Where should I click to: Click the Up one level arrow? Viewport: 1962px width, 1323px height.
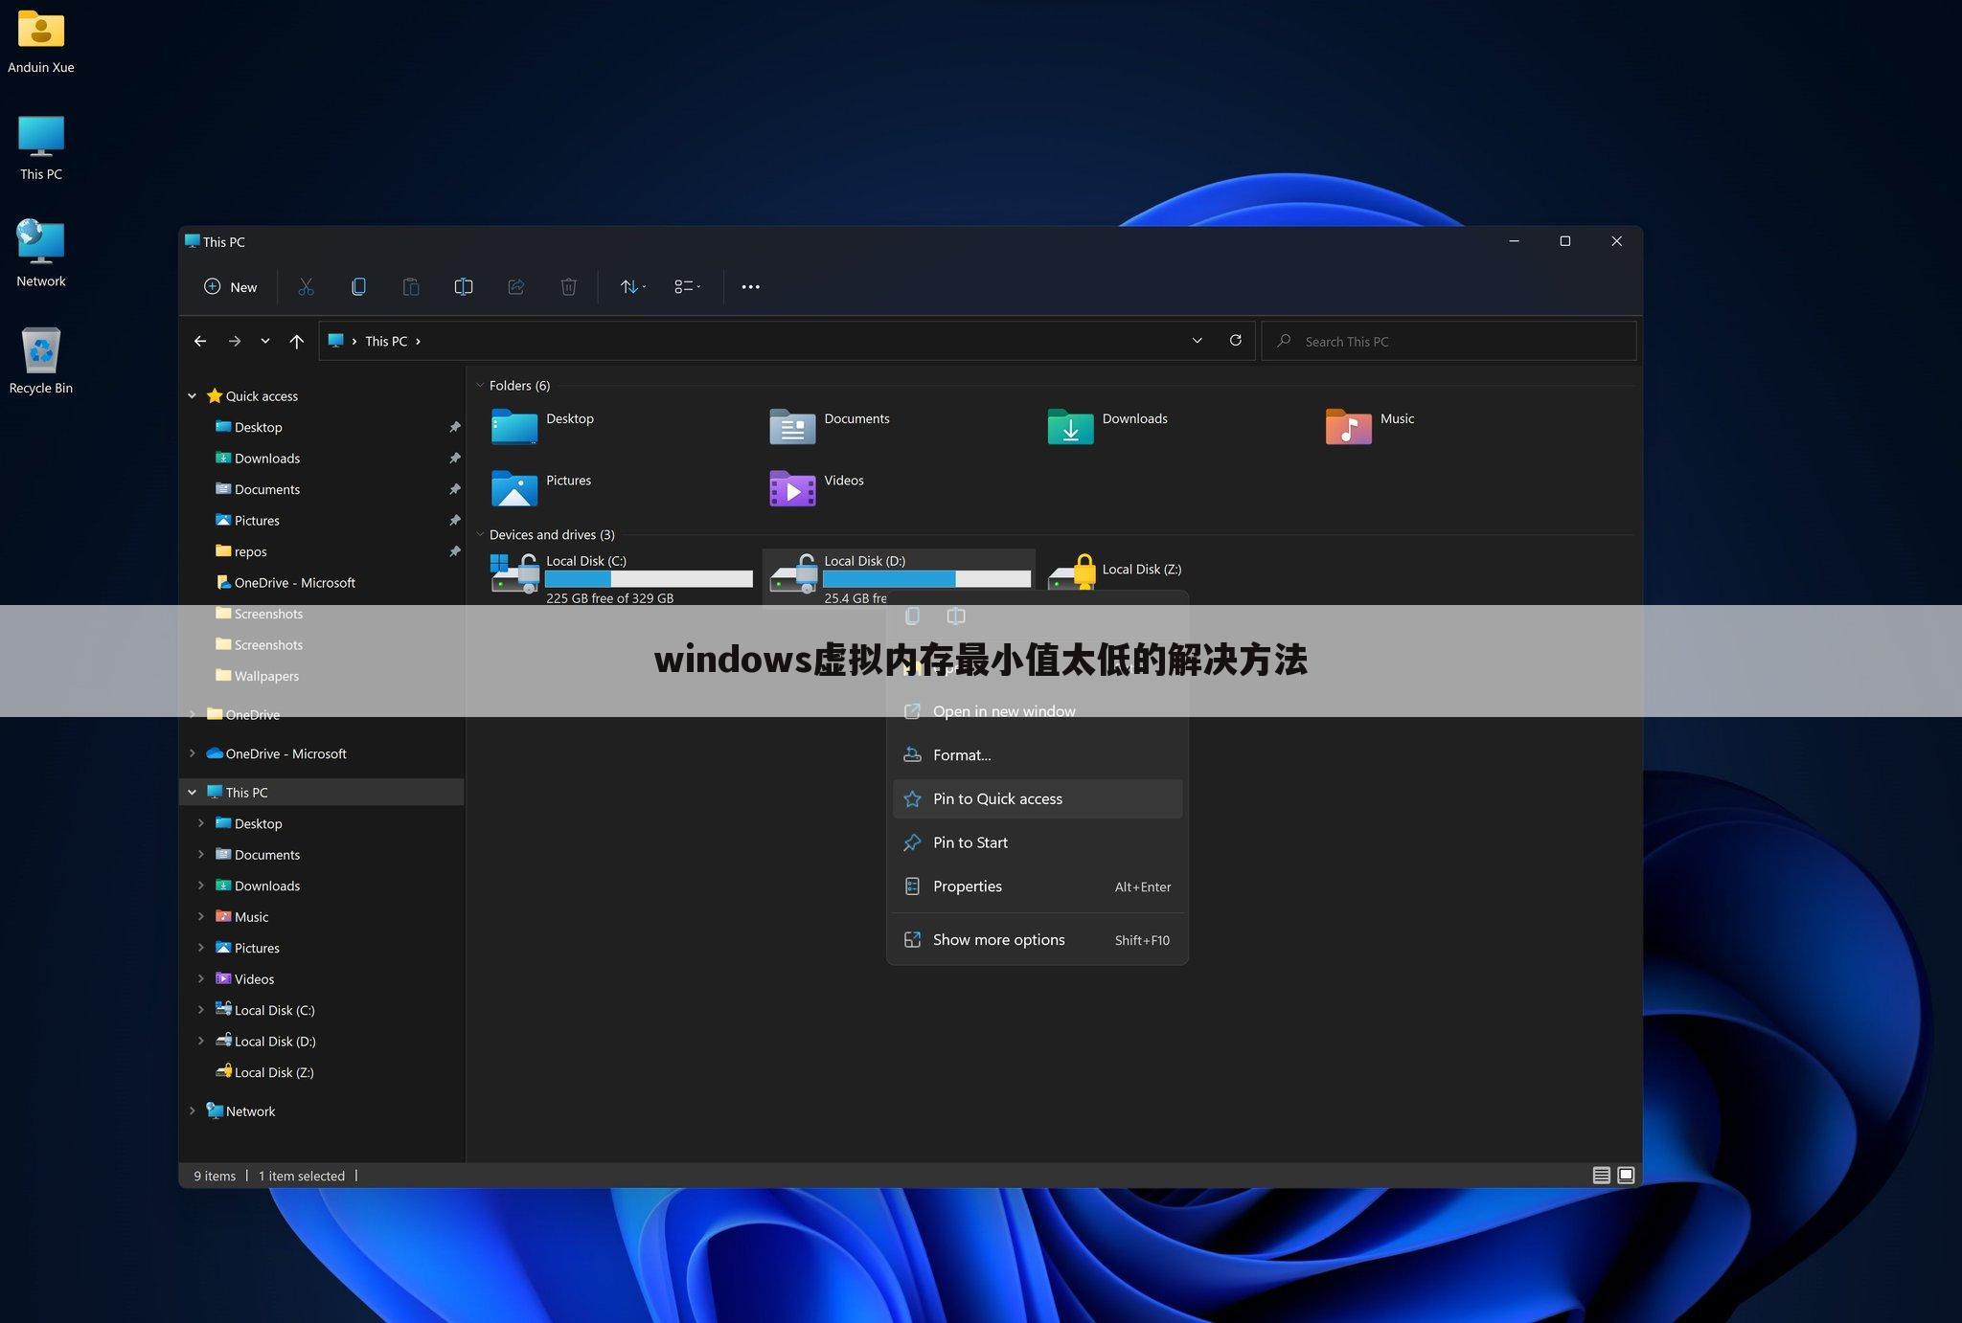click(x=297, y=341)
